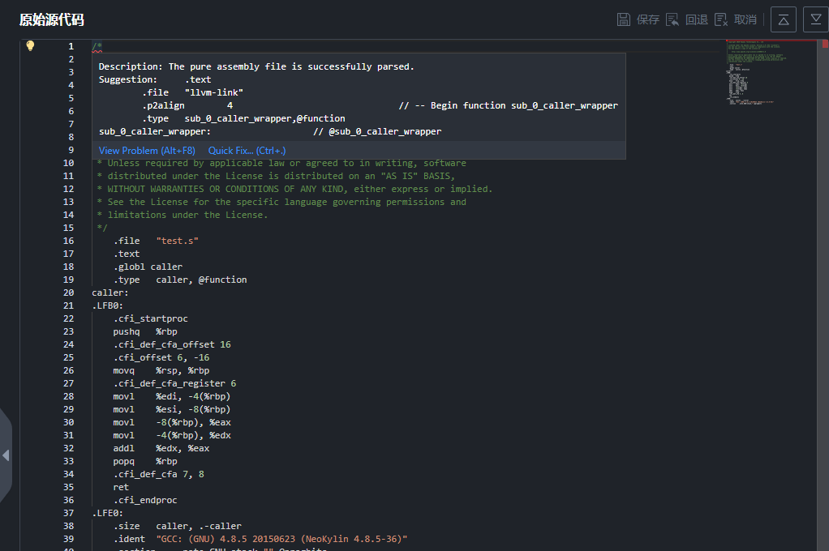Click the '.cfi_def_cfa_offset 16' directive
This screenshot has width=829, height=551.
pyautogui.click(x=172, y=344)
